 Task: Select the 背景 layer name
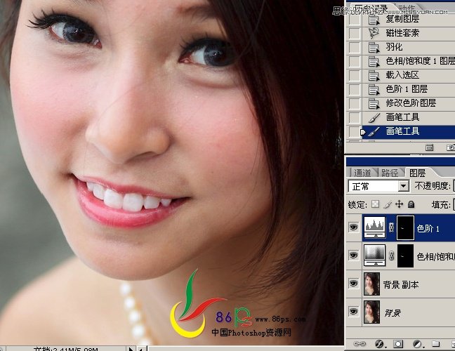pos(393,313)
